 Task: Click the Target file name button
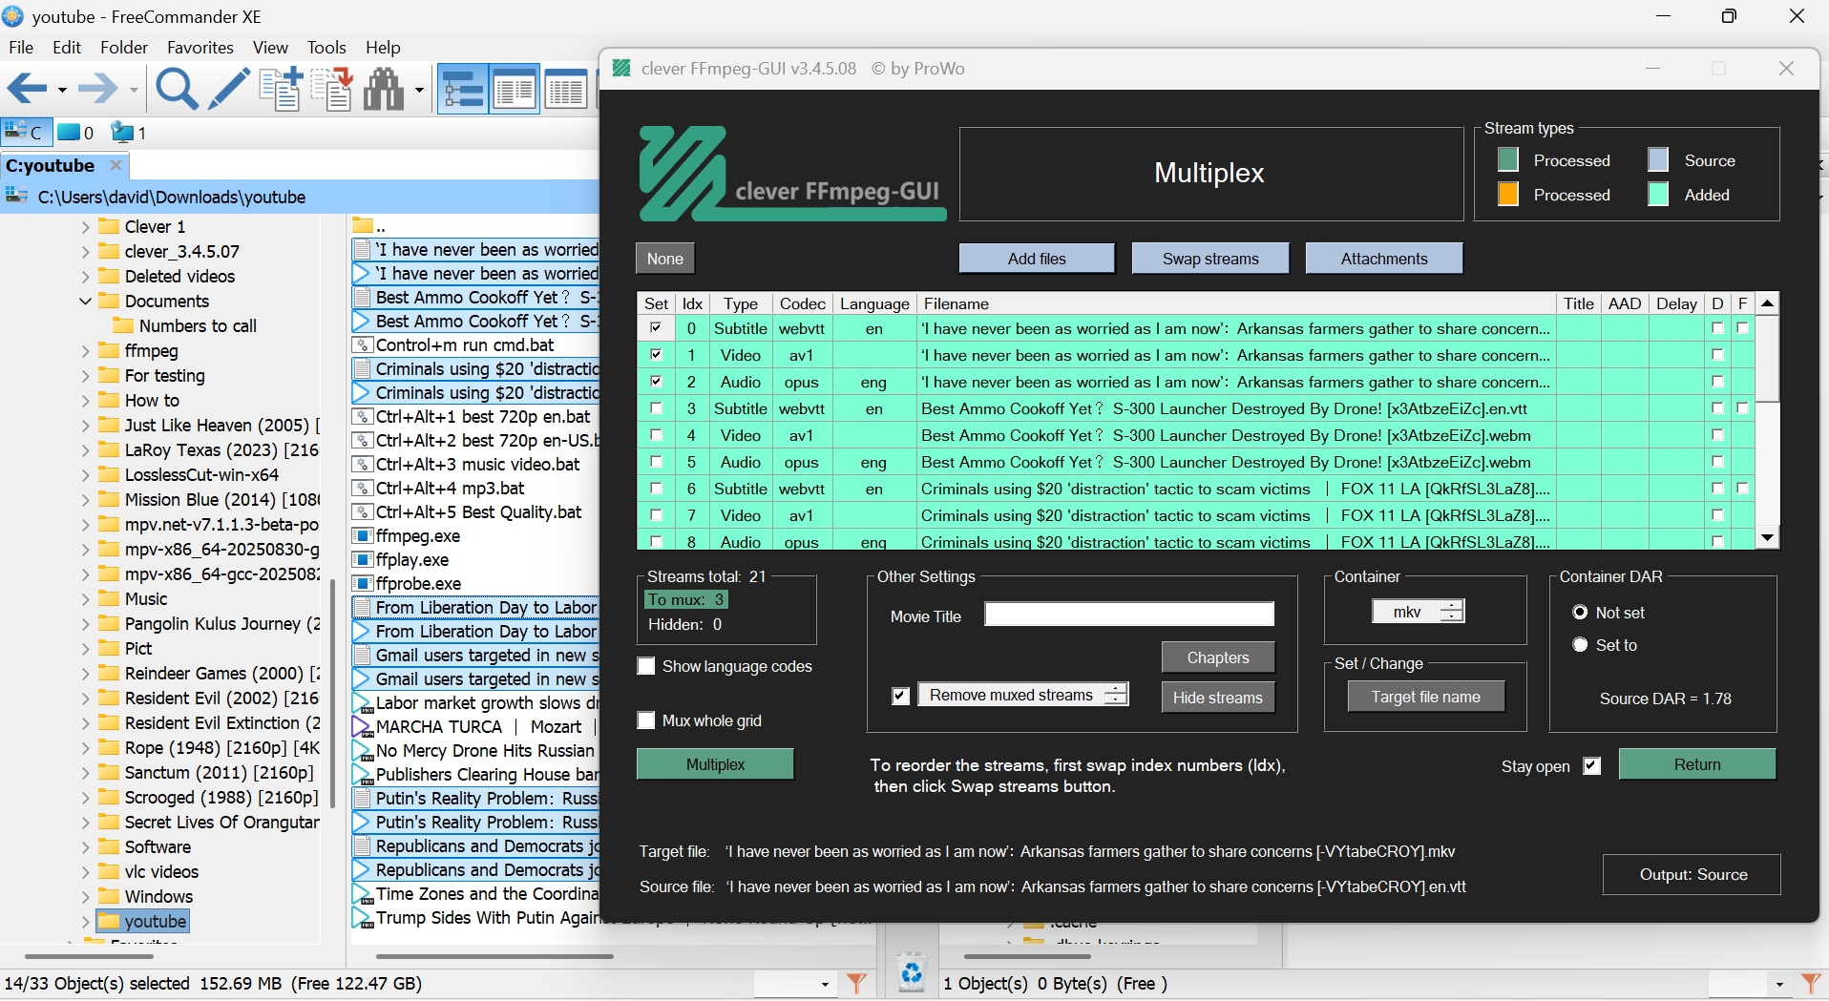click(1426, 697)
